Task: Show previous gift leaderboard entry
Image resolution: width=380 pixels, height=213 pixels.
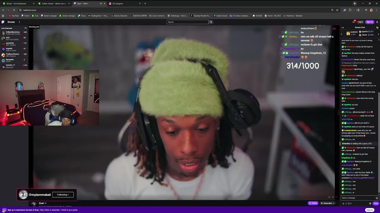Action: point(341,34)
